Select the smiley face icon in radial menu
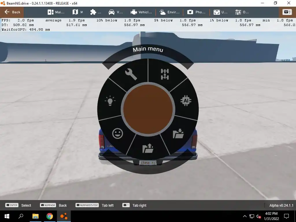The width and height of the screenshot is (296, 222). [x=118, y=134]
